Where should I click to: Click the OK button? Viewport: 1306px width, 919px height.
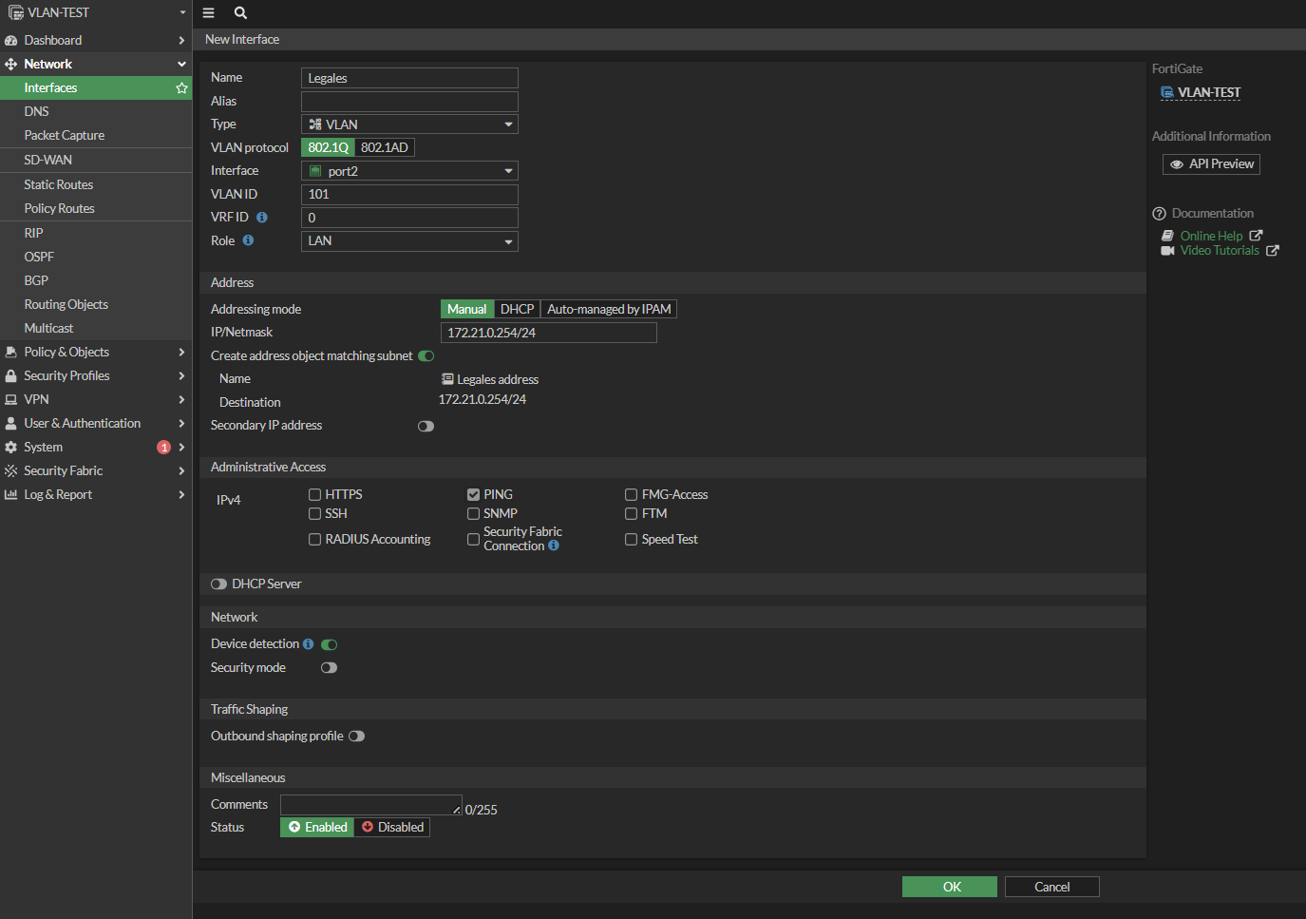(949, 887)
